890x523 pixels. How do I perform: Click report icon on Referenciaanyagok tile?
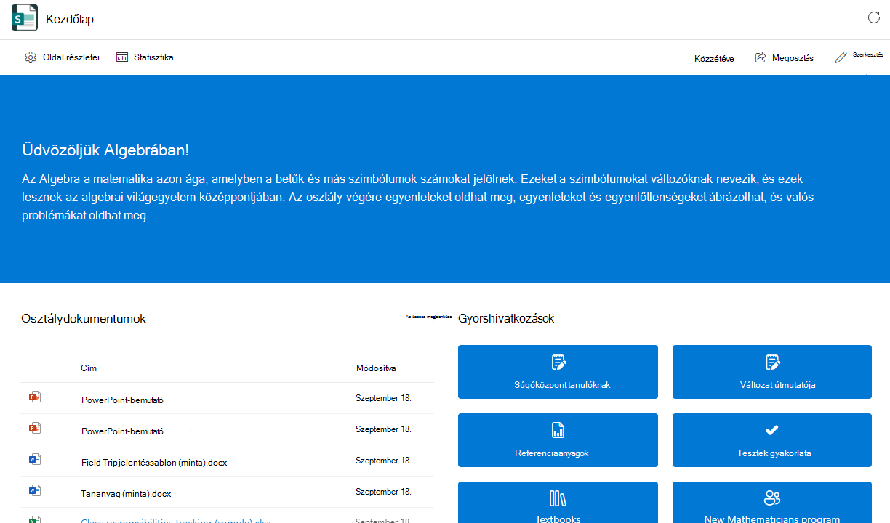(558, 430)
